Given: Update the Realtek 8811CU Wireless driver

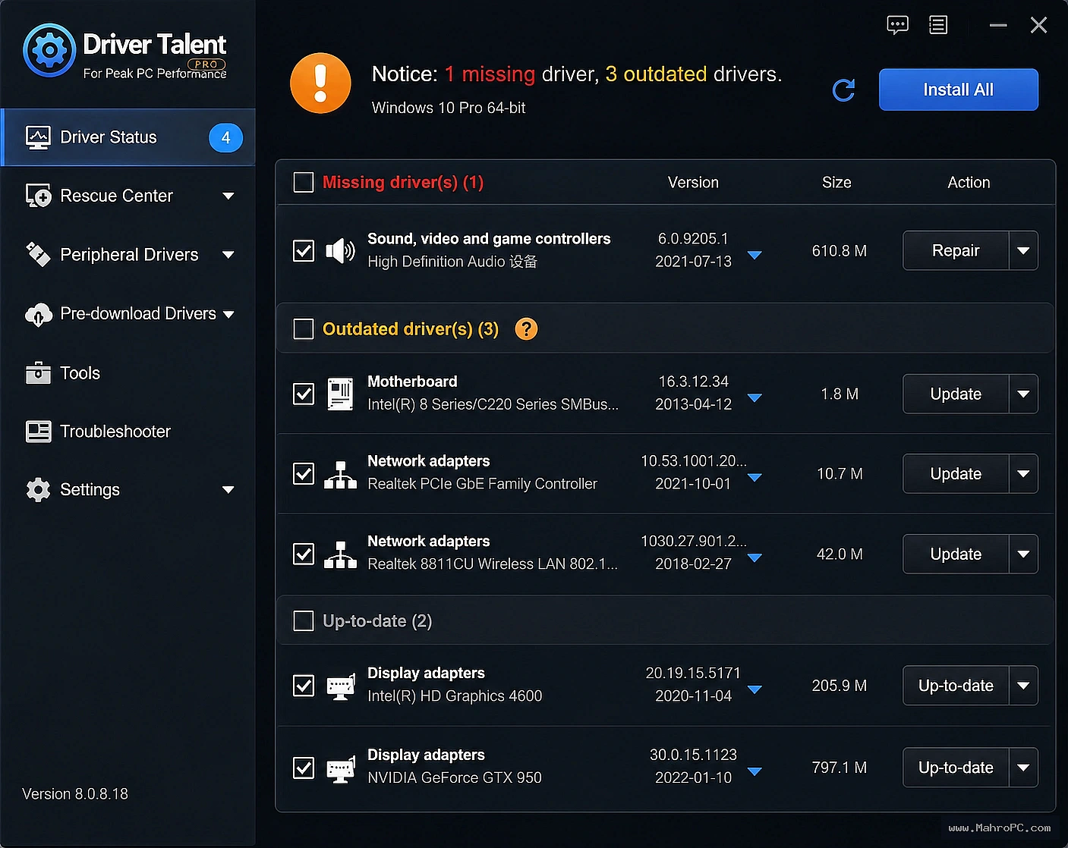Looking at the screenshot, I should click(956, 554).
